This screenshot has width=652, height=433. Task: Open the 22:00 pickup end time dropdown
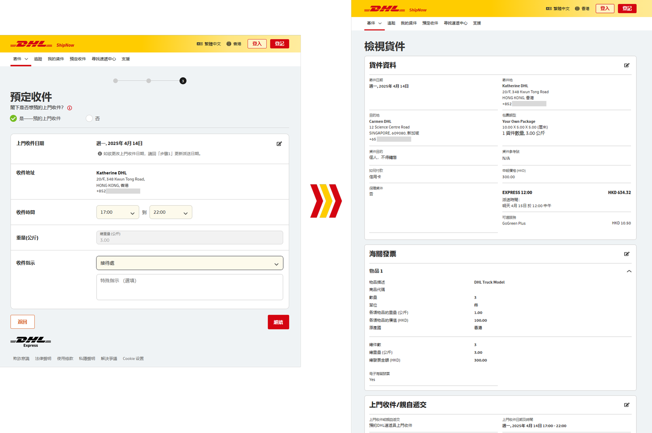click(171, 212)
